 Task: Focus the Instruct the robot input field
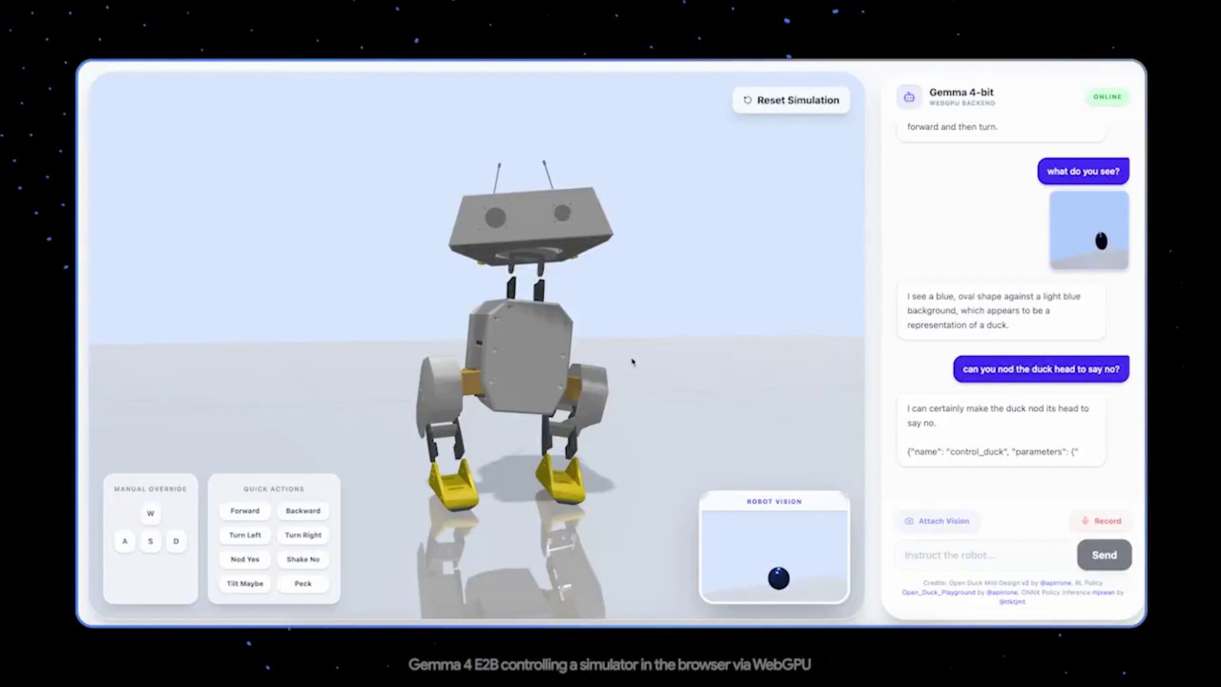tap(983, 555)
